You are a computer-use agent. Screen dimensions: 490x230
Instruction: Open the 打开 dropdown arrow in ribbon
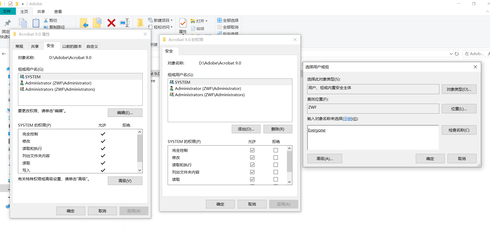pos(206,21)
